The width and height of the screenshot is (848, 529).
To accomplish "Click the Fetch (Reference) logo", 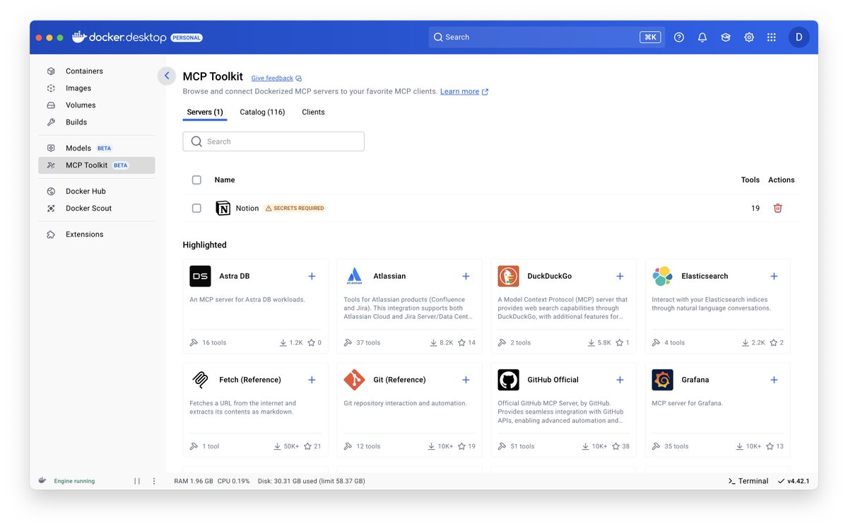I will [x=200, y=380].
